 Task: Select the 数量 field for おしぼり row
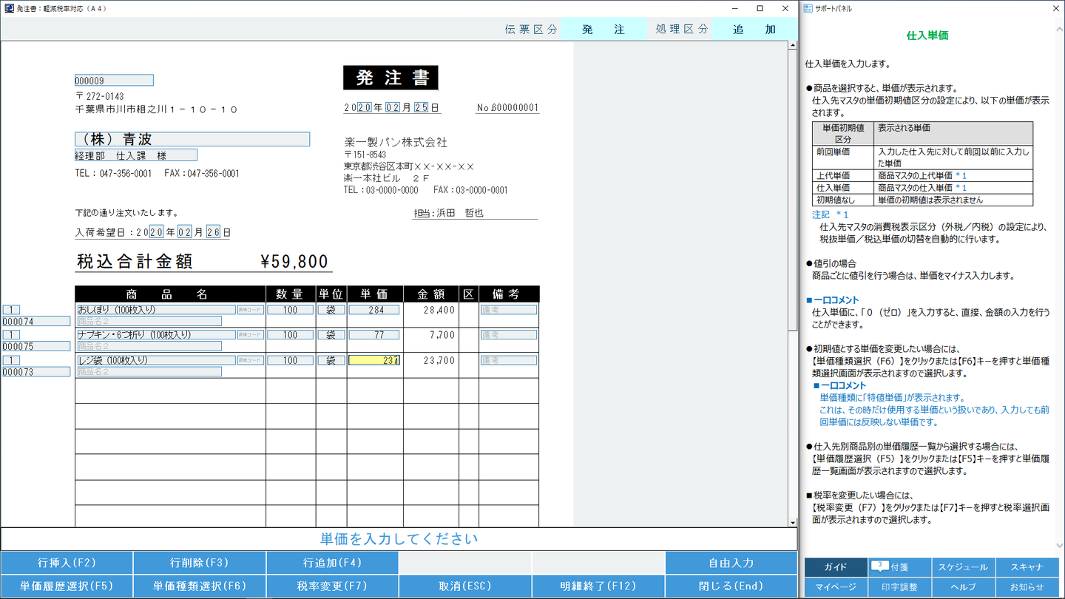click(x=290, y=310)
